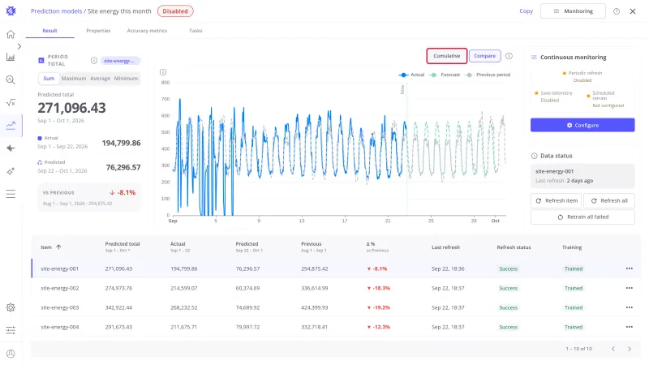This screenshot has height=365, width=649.
Task: Open more options for site-energy-002 row
Action: (630, 288)
